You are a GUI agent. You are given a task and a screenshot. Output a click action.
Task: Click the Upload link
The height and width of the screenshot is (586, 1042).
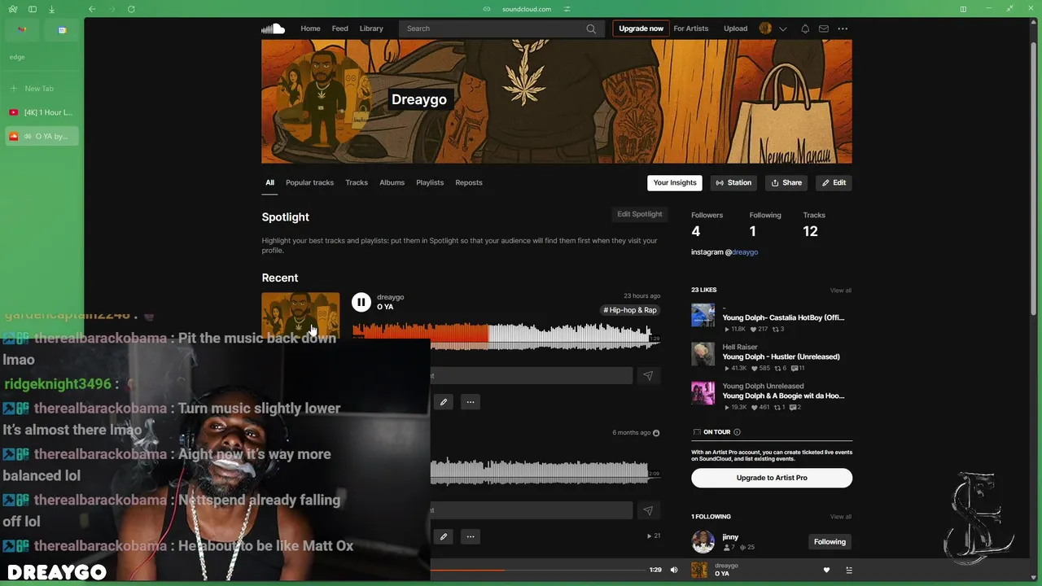point(735,28)
